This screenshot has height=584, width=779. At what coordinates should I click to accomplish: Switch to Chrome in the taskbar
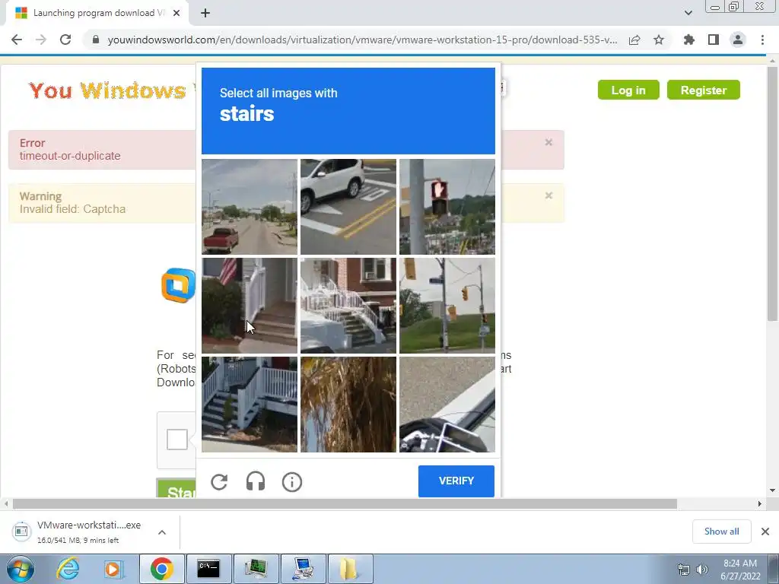161,569
